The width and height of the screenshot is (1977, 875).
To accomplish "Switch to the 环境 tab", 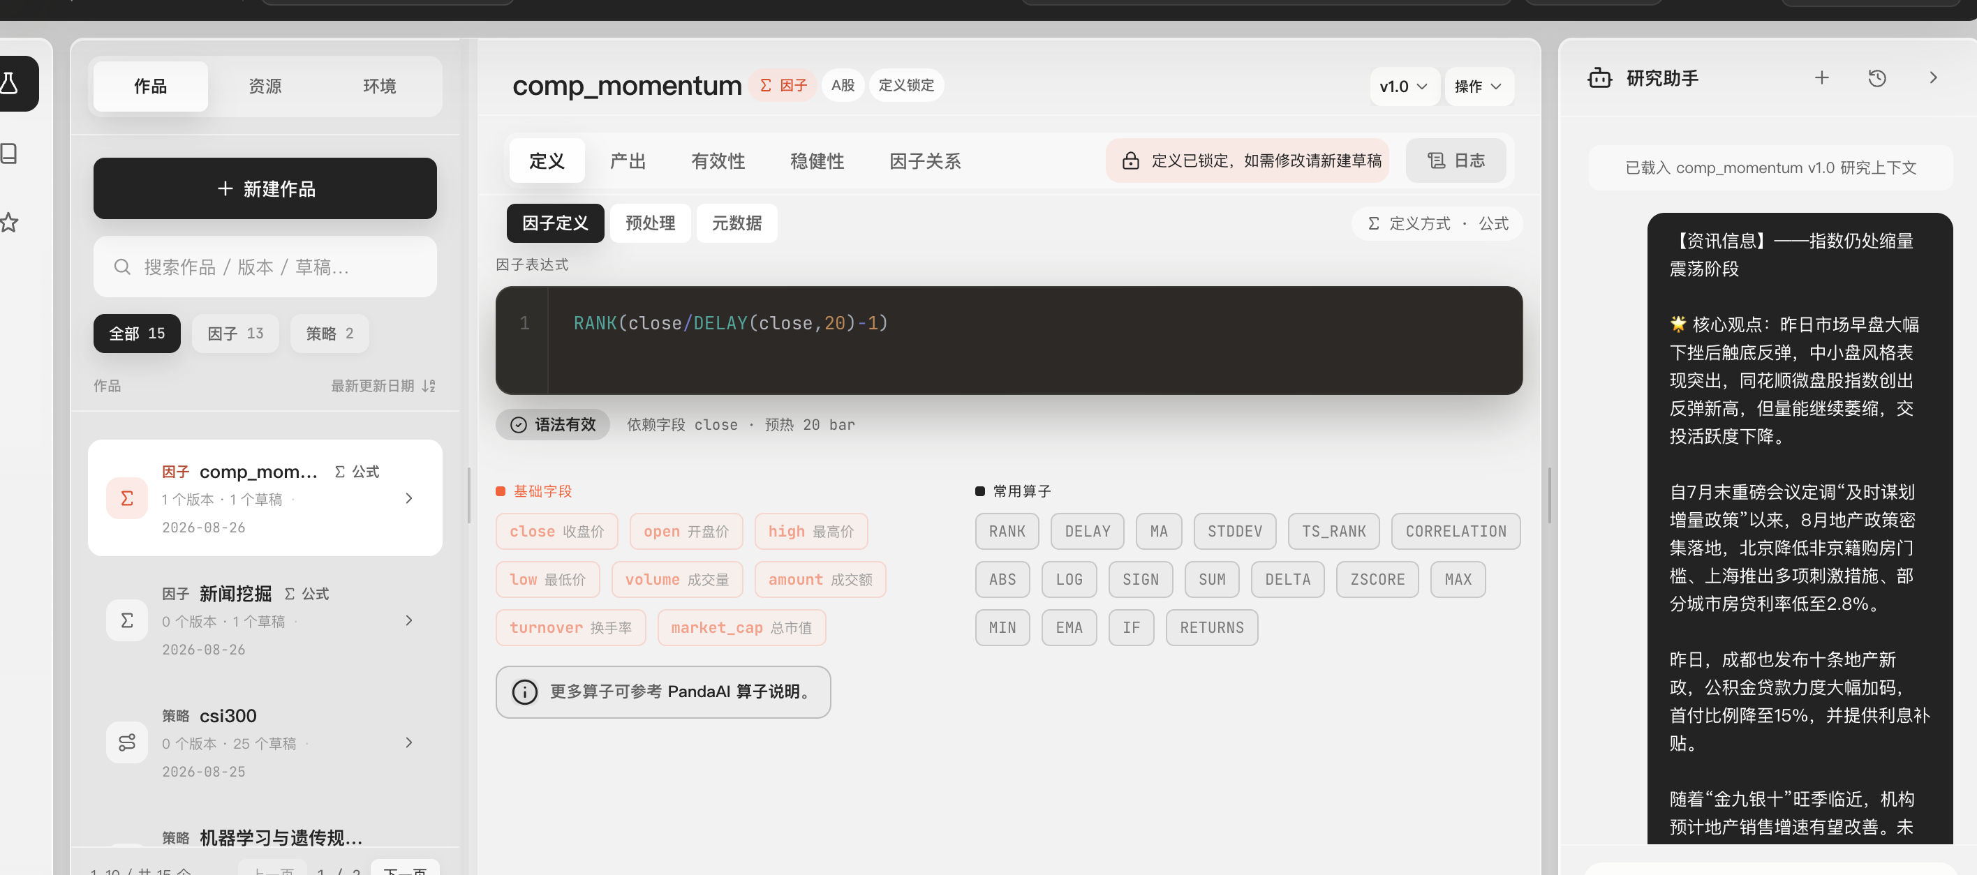I will (x=379, y=86).
